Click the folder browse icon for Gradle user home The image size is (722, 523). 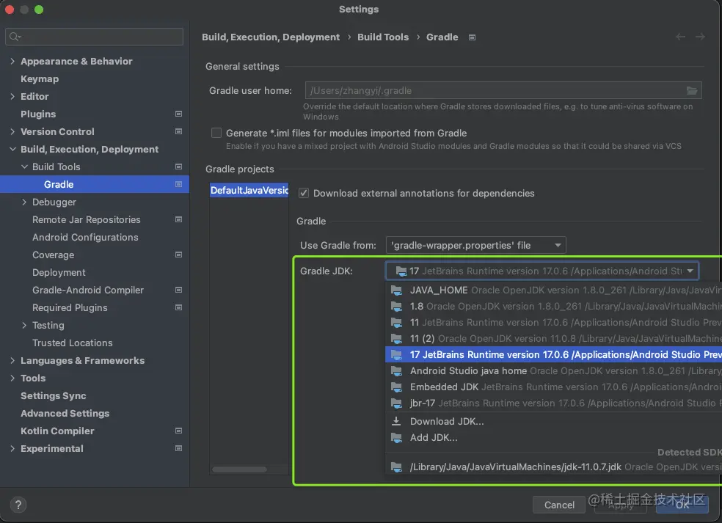(x=691, y=90)
